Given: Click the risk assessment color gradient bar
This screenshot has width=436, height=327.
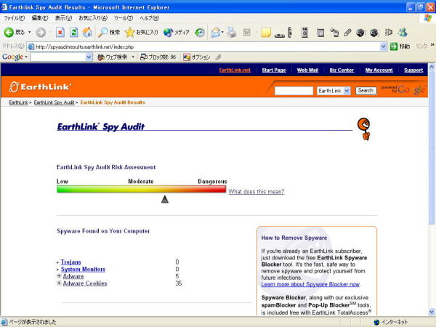Looking at the screenshot, I should point(141,189).
